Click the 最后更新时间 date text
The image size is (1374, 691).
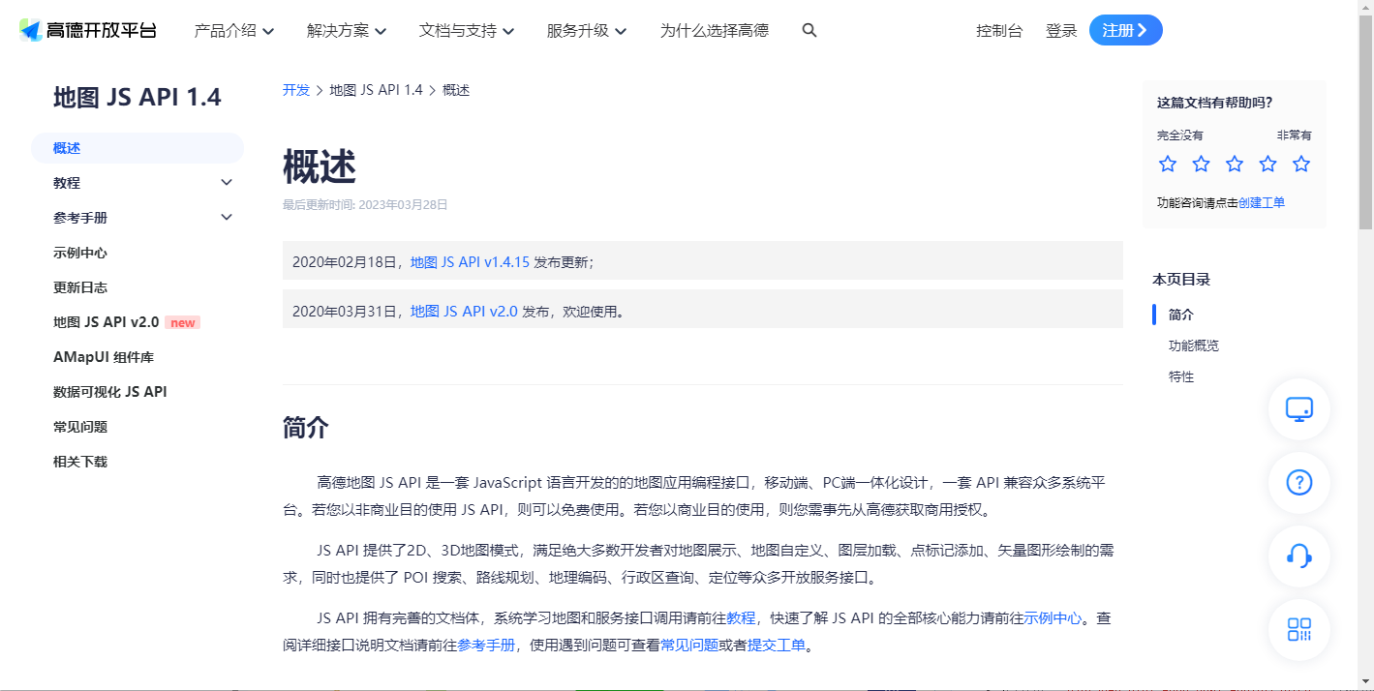365,204
